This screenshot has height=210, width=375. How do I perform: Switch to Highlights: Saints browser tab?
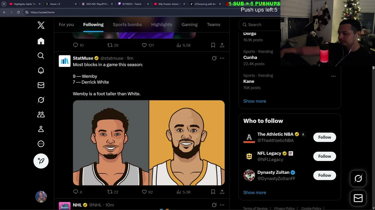[25, 4]
